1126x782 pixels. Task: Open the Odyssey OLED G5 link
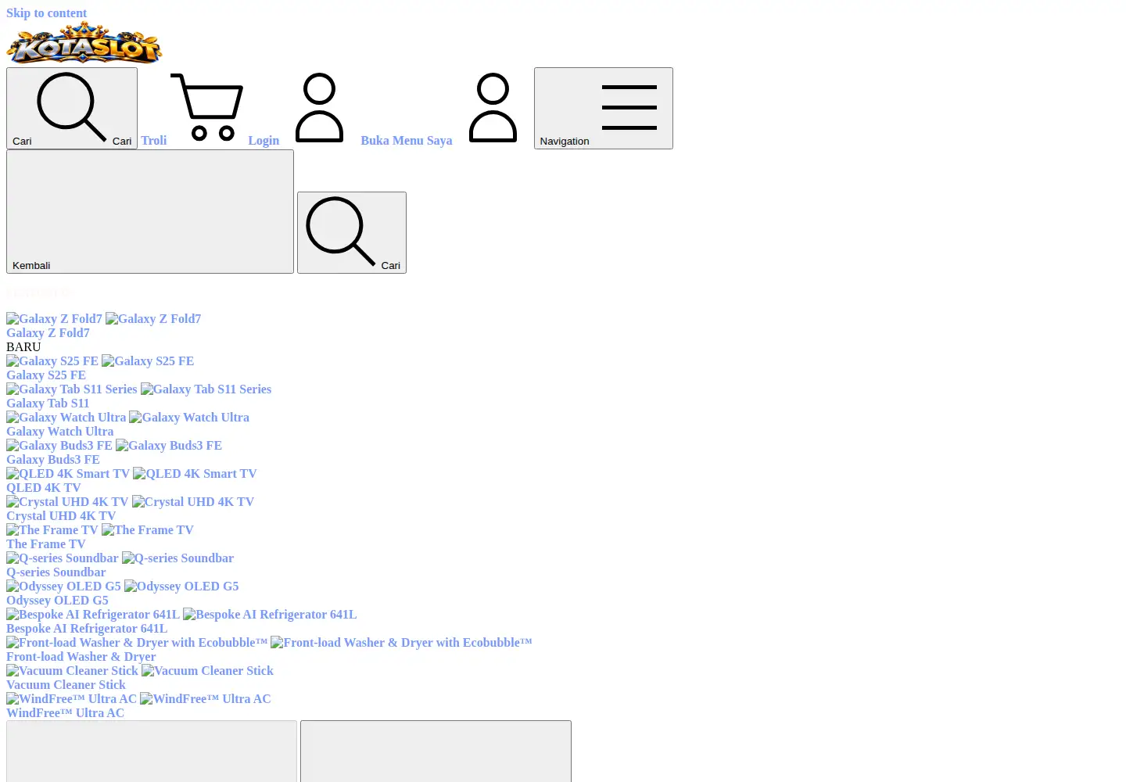[x=57, y=601]
